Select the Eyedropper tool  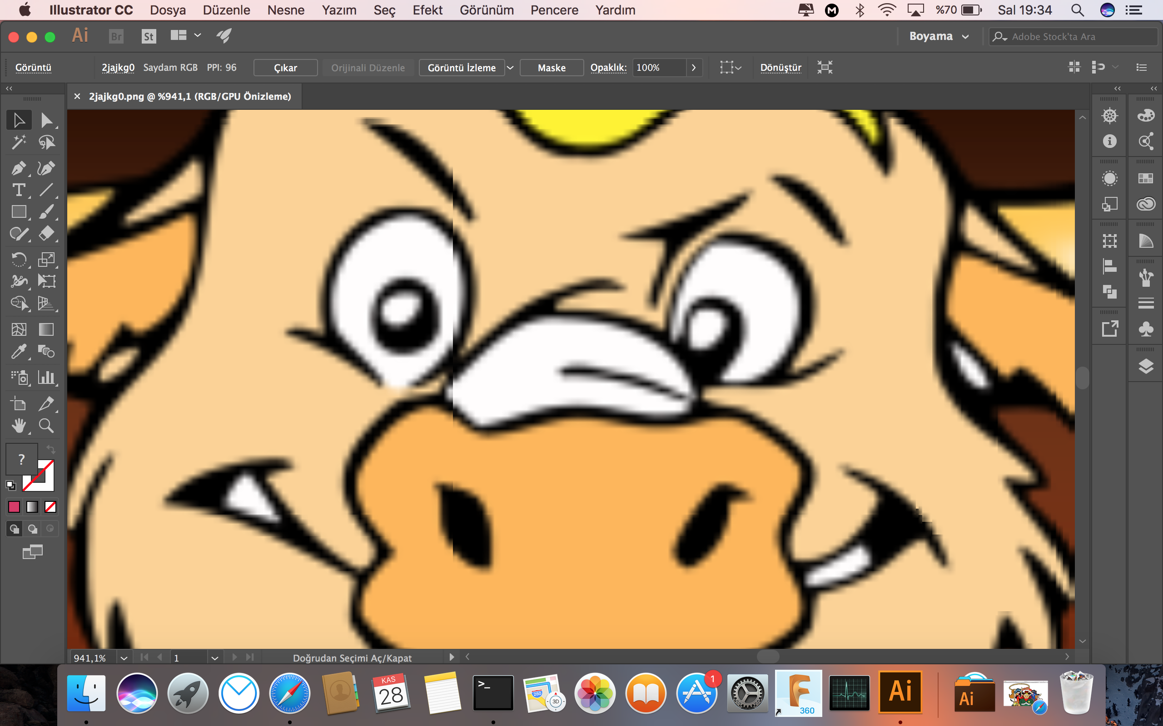[x=19, y=352]
